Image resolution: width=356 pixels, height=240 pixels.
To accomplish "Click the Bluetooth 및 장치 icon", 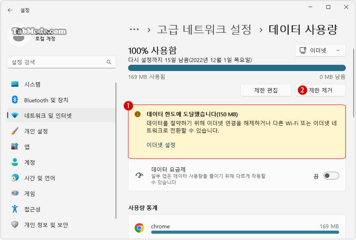I will [15, 100].
